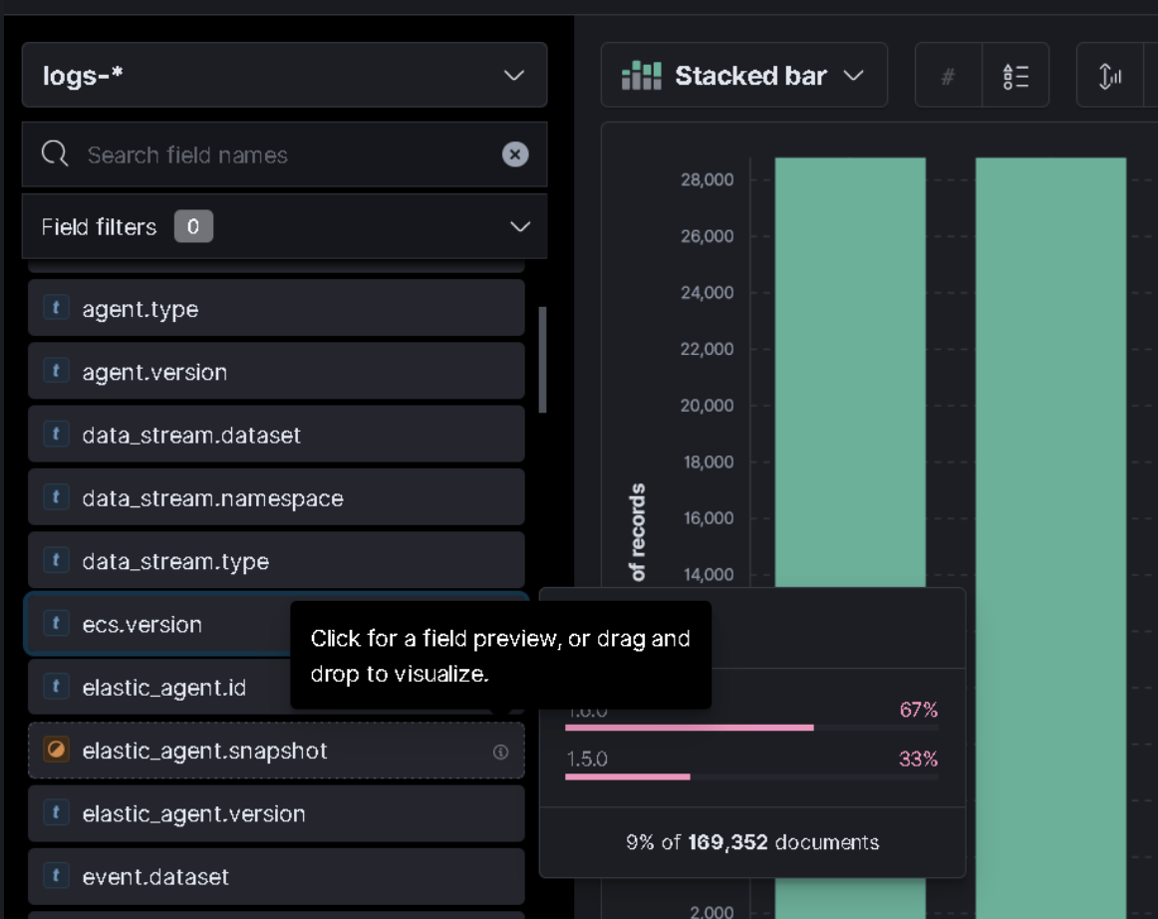Select the data_stream.dataset field
This screenshot has width=1158, height=919.
(x=276, y=435)
